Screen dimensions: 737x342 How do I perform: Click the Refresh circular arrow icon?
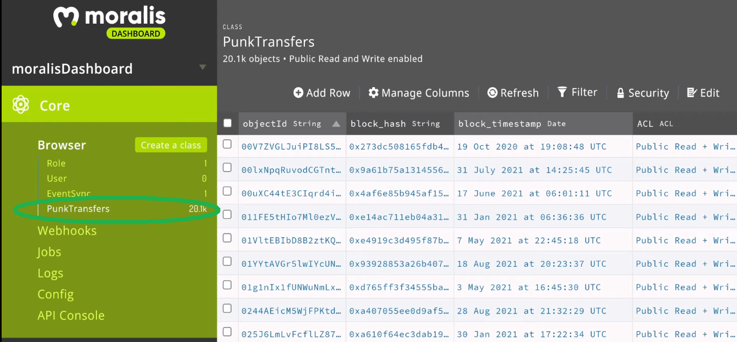point(492,93)
